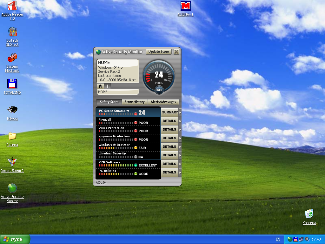Click the red status light in Firewall row
The width and height of the screenshot is (325, 244).
[136, 123]
